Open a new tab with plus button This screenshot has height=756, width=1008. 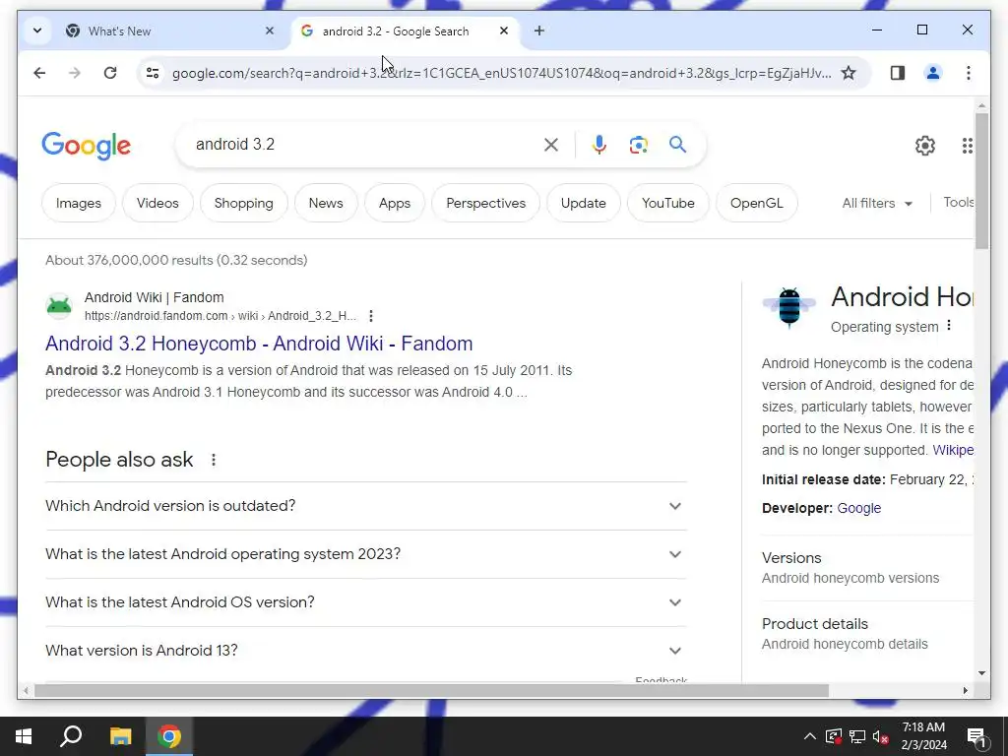click(x=539, y=31)
